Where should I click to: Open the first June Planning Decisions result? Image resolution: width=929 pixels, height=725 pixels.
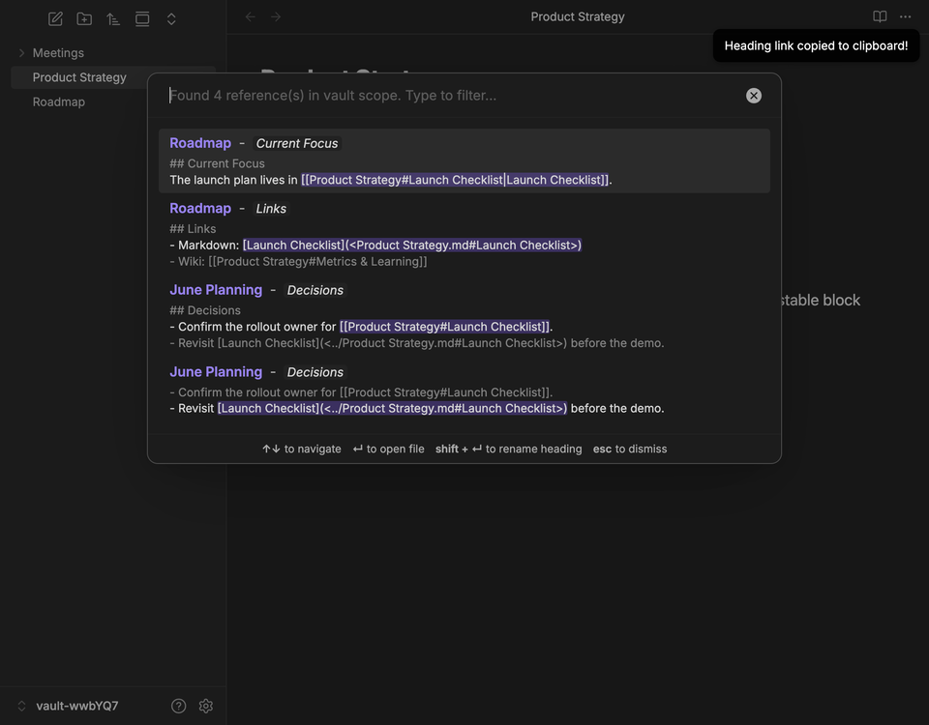pyautogui.click(x=464, y=316)
